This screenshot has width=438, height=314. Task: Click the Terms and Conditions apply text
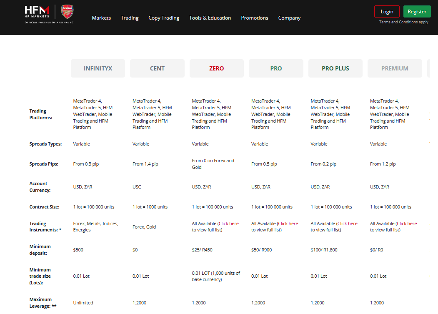click(x=404, y=22)
